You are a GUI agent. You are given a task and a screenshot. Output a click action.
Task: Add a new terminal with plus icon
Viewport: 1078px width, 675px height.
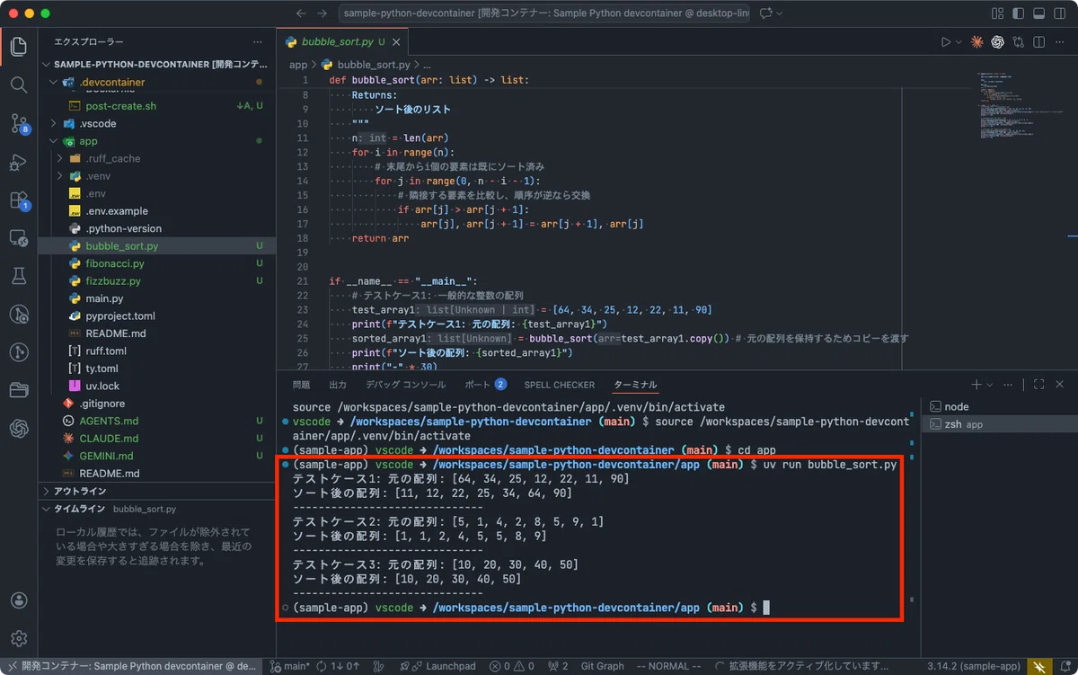[976, 384]
